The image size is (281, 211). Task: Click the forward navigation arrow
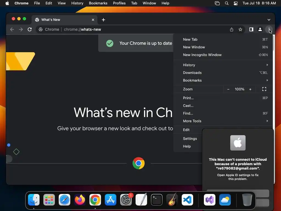click(x=21, y=29)
